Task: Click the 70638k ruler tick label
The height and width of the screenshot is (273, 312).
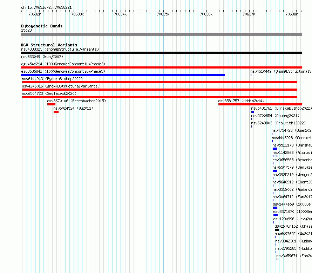Action: [292, 14]
